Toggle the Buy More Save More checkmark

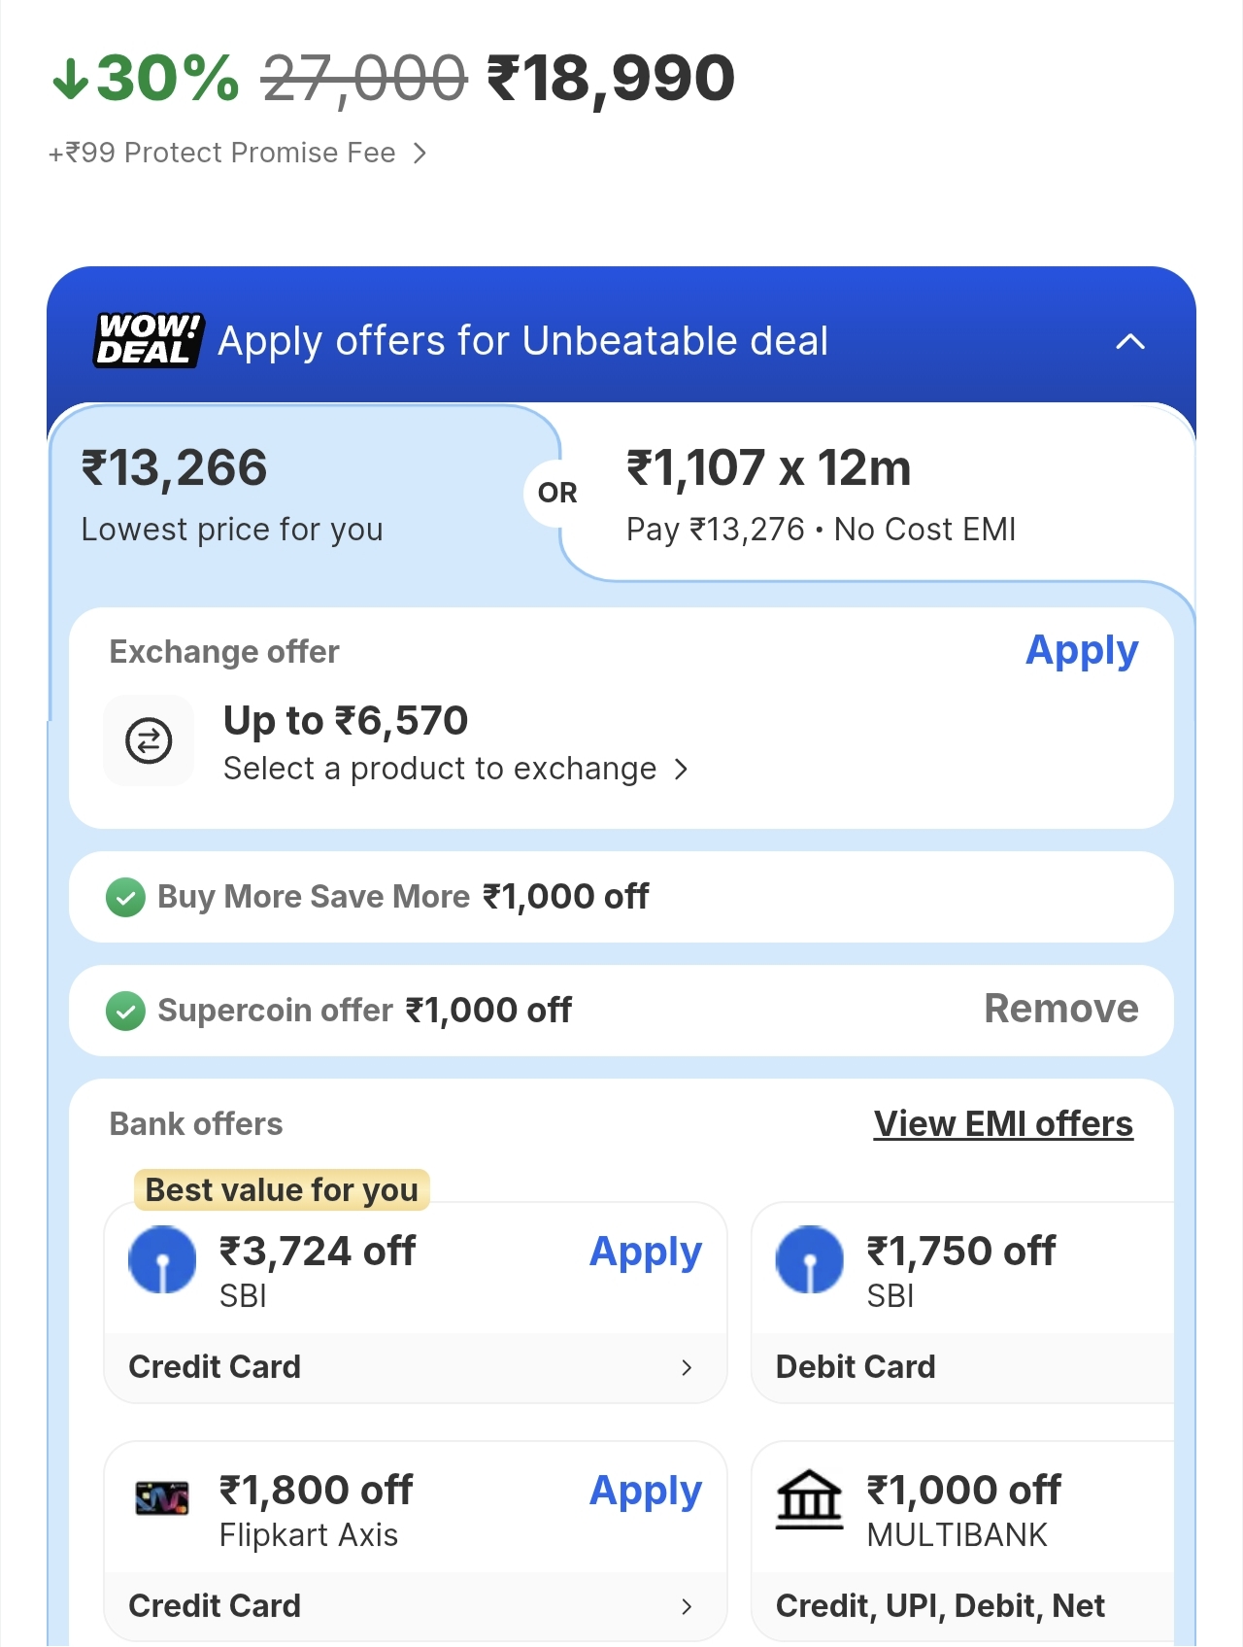(125, 898)
